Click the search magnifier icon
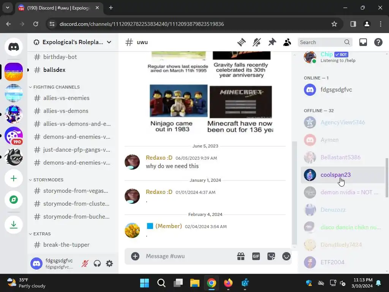 pos(347,42)
